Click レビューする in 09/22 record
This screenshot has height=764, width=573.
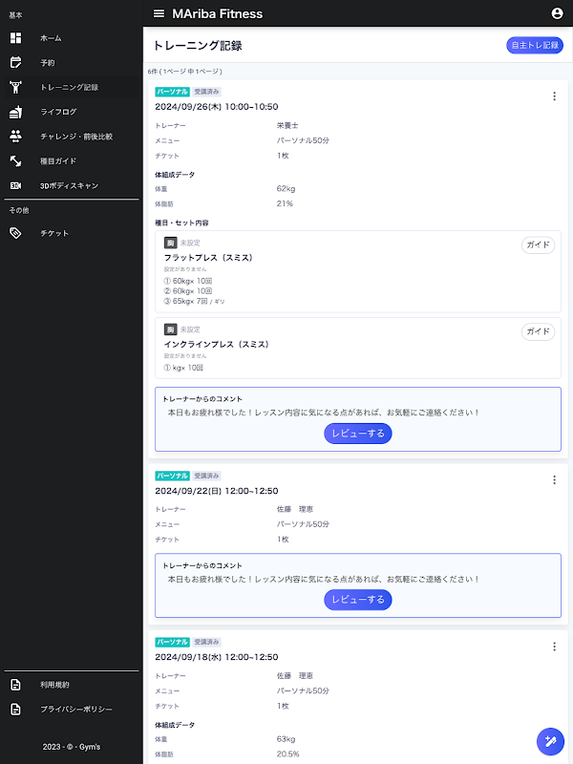[357, 600]
